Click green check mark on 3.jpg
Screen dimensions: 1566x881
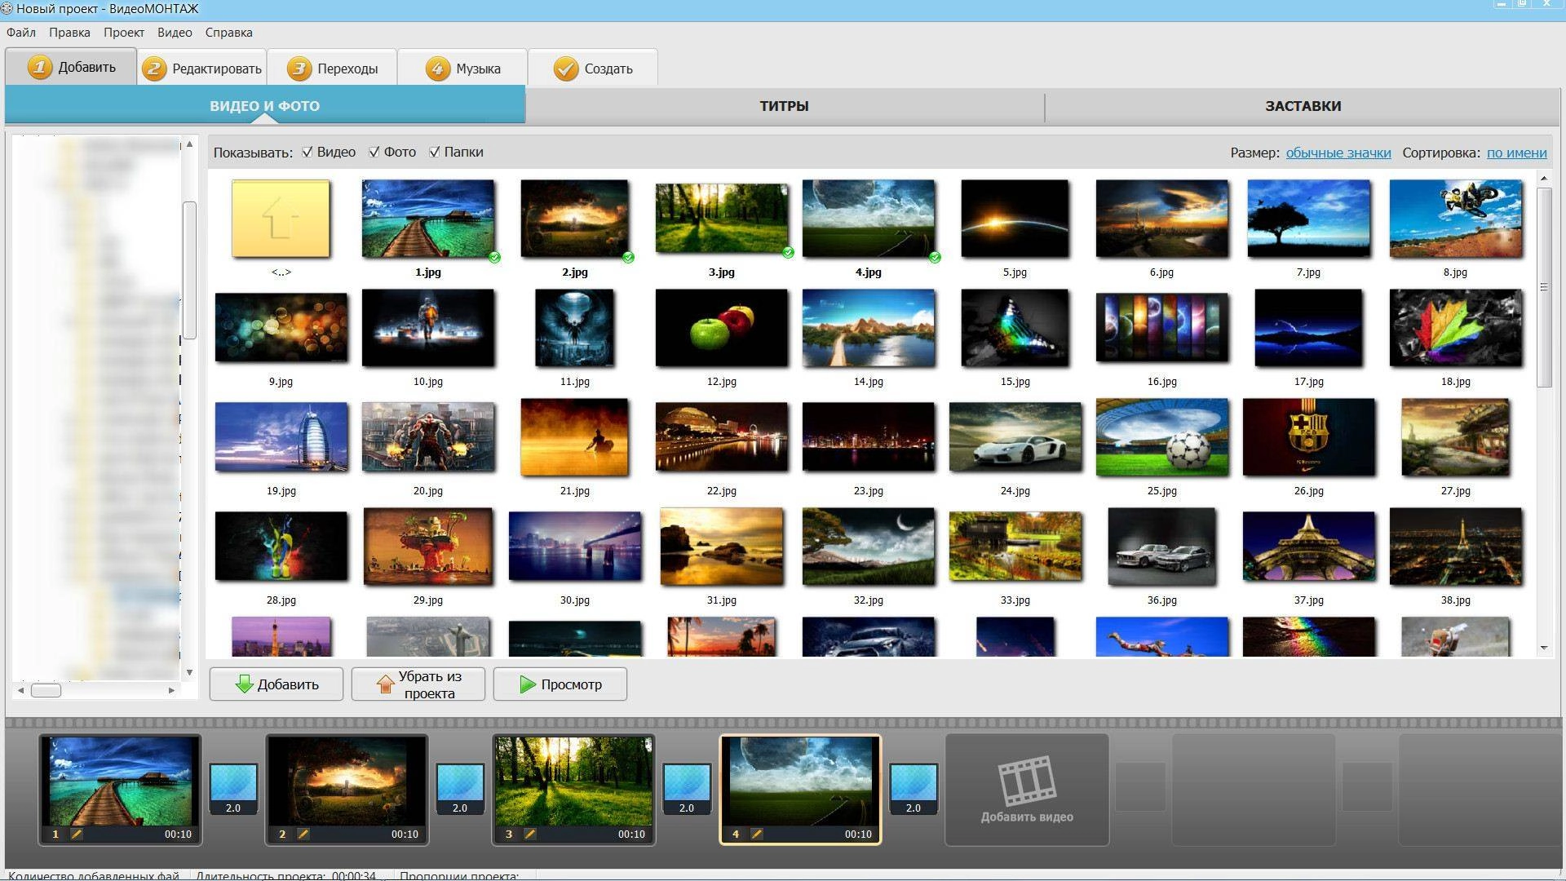(x=788, y=252)
